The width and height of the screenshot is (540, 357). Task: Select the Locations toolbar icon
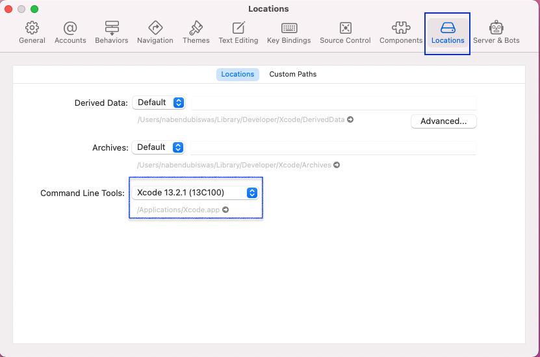tap(448, 32)
